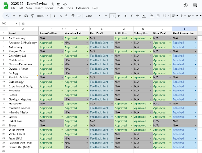Open version history clock icon
Viewport: 202px width, 153px height.
185,5
